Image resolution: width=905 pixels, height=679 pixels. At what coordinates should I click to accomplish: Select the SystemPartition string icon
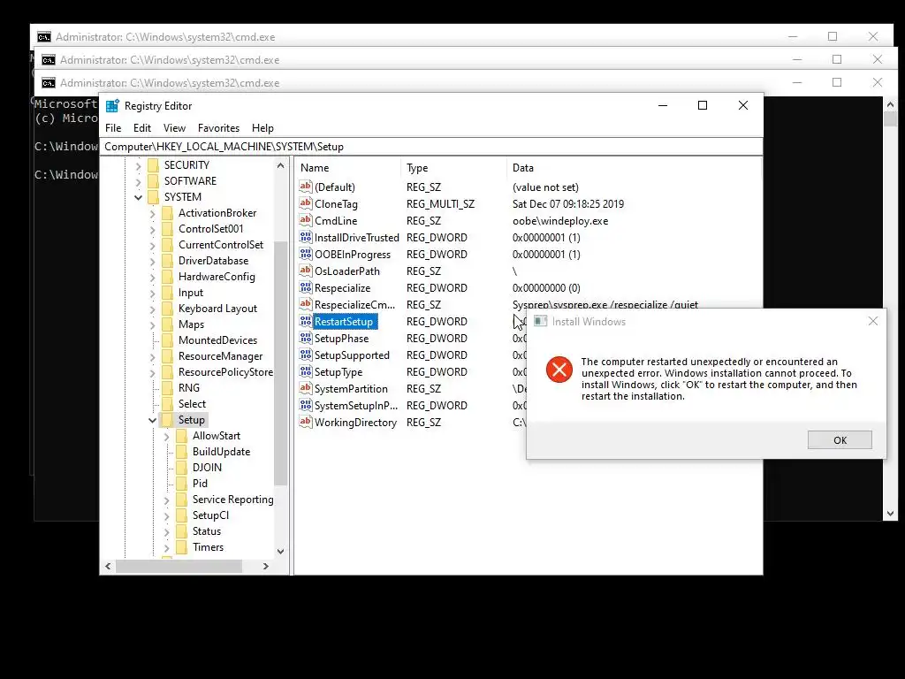(305, 388)
